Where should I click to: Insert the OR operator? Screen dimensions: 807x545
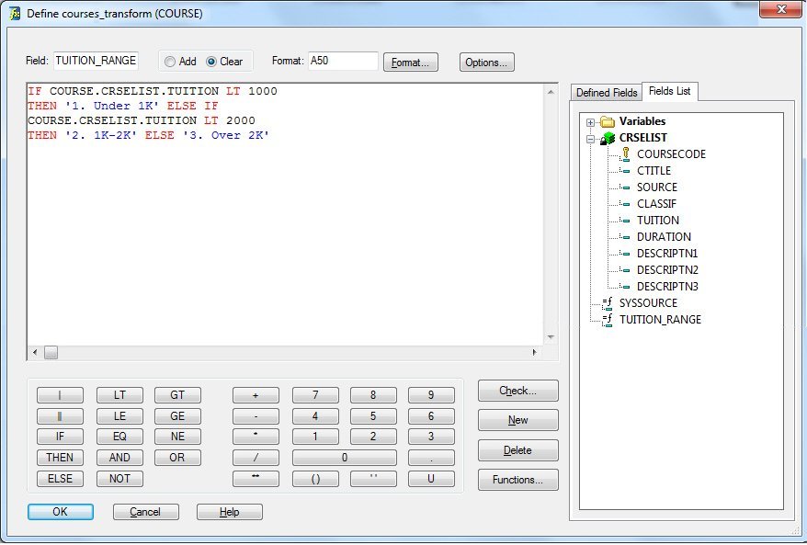click(x=177, y=458)
